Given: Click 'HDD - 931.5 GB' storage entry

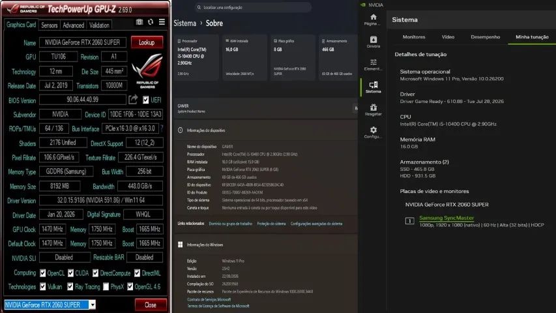Looking at the screenshot, I should coord(418,175).
